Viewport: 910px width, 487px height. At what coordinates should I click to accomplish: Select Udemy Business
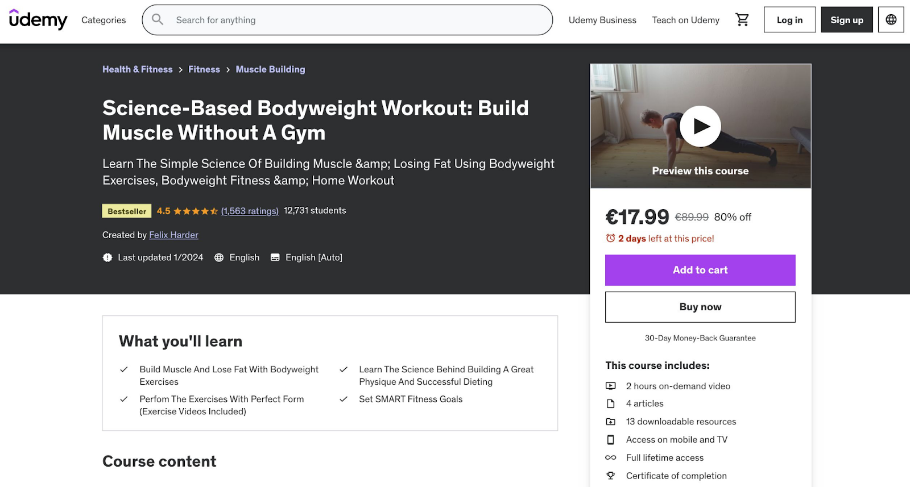(602, 19)
